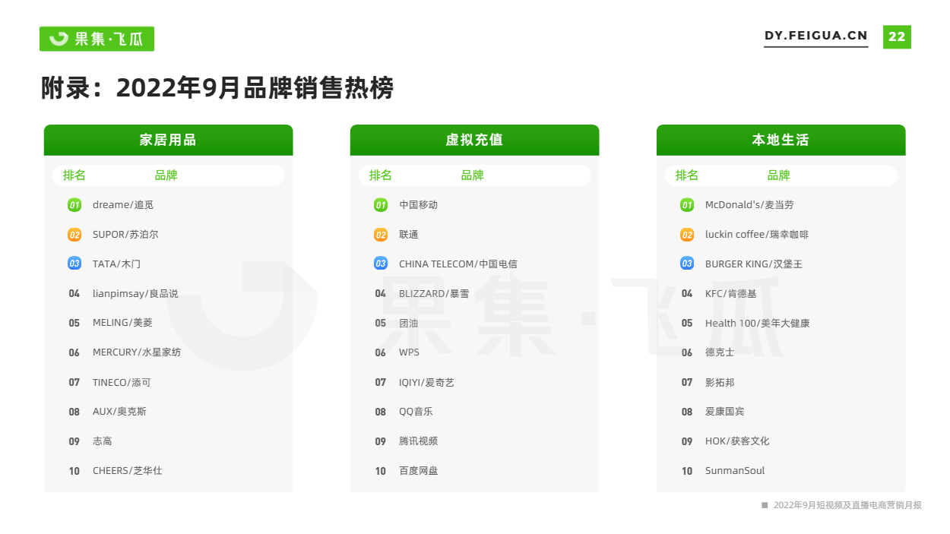Select MELING/美菱 brand text
950x534 pixels.
point(122,323)
